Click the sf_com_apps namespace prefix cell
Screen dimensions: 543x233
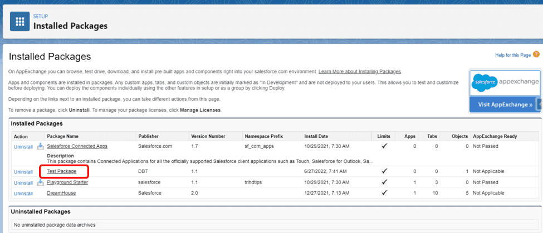point(259,146)
